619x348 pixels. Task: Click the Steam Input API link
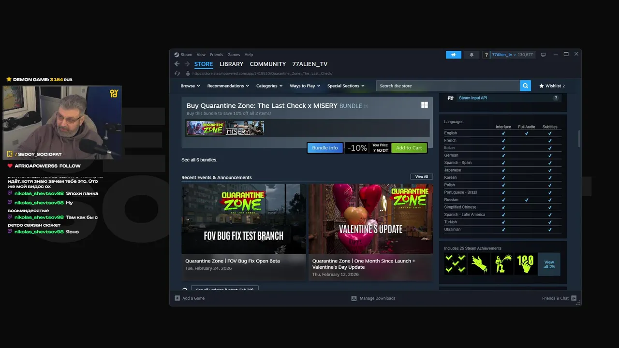(473, 98)
